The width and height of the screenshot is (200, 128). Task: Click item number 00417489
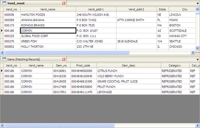click(61, 87)
